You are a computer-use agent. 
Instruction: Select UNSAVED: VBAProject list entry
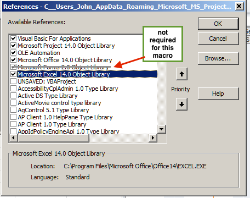point(47,81)
